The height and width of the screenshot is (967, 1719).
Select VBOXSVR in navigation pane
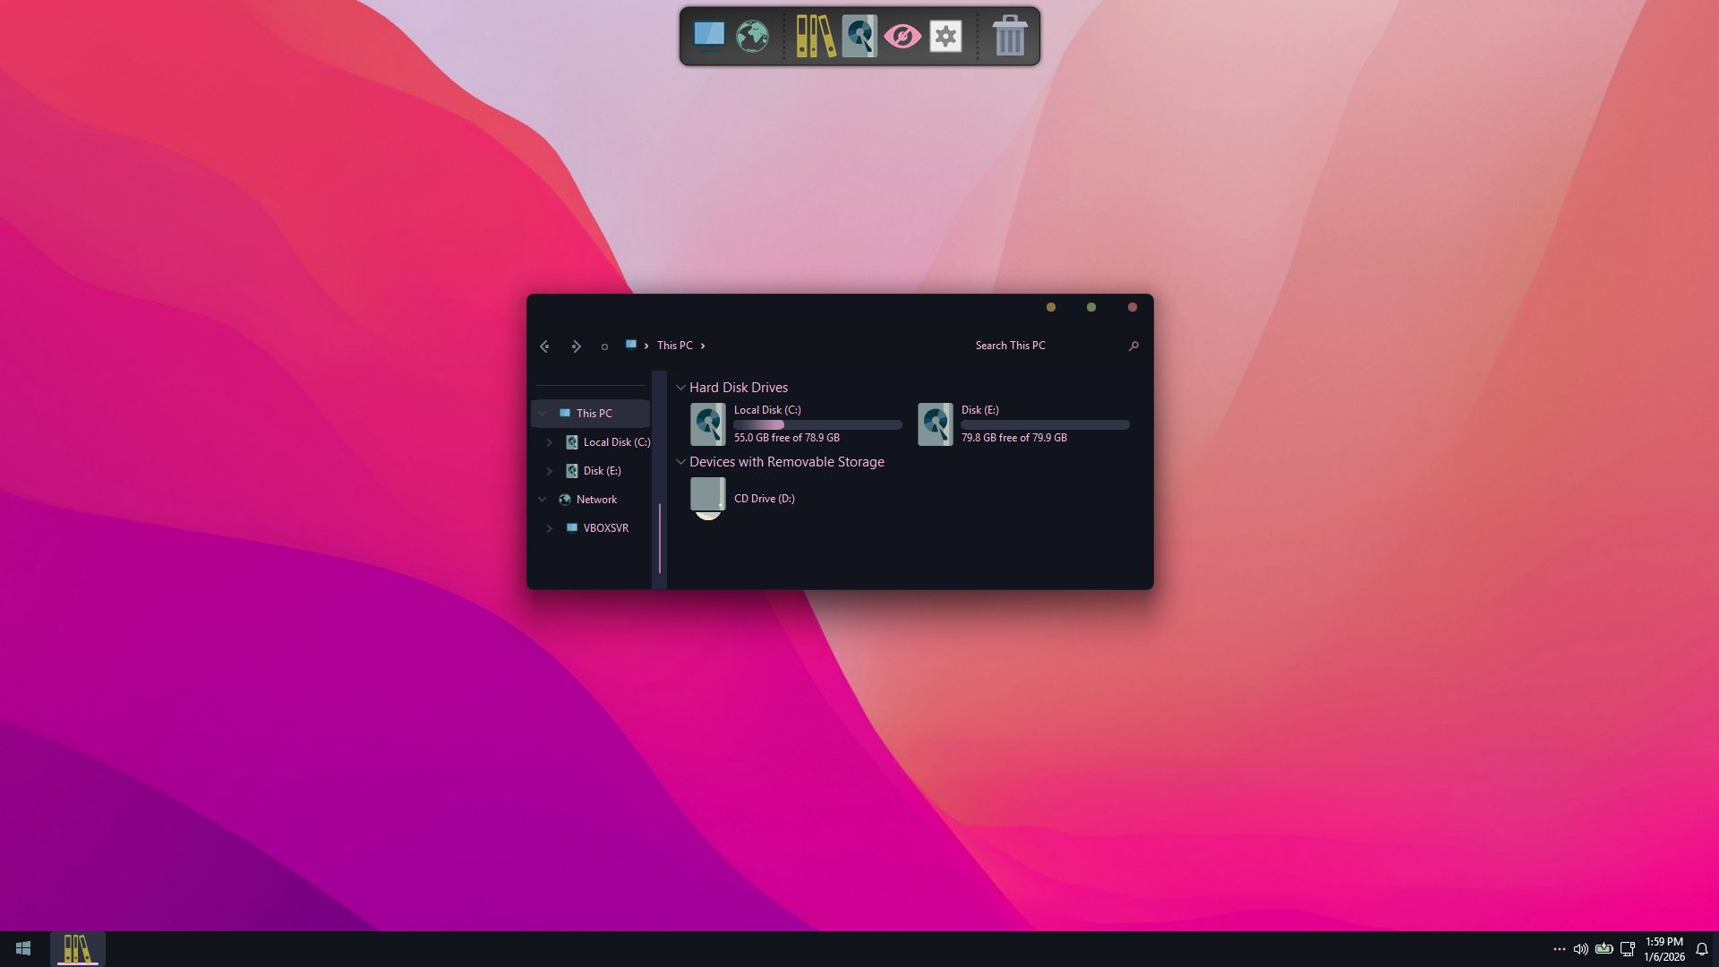605,528
